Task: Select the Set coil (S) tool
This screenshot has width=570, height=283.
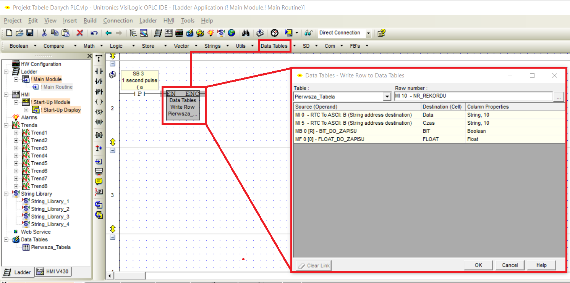Action: (99, 112)
